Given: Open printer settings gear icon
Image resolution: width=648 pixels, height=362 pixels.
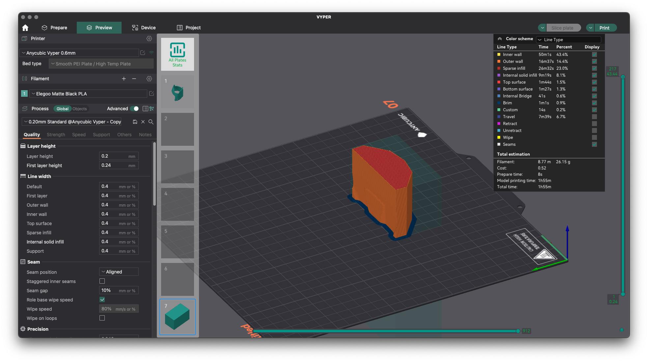Looking at the screenshot, I should coord(149,39).
